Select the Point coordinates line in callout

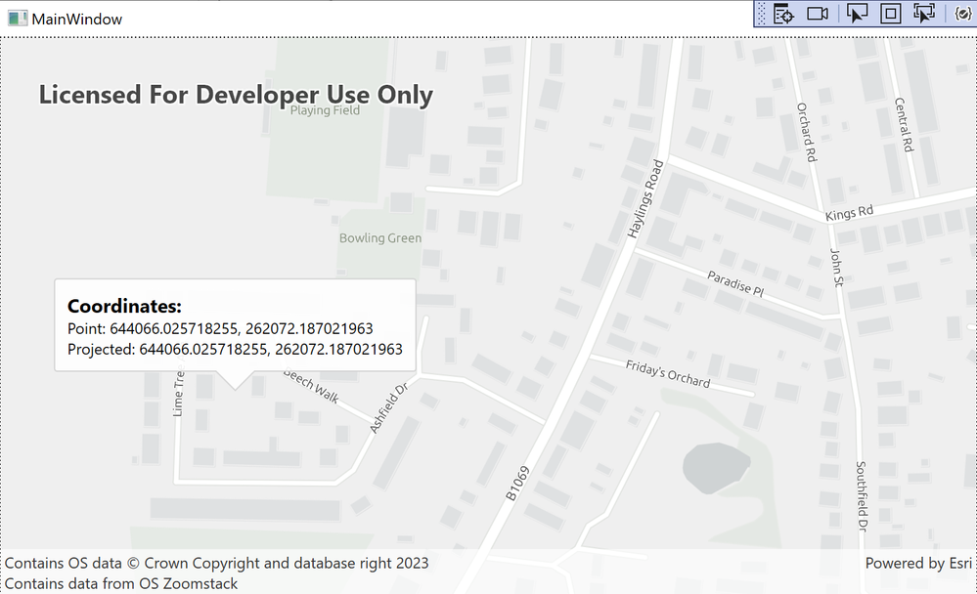coord(220,329)
